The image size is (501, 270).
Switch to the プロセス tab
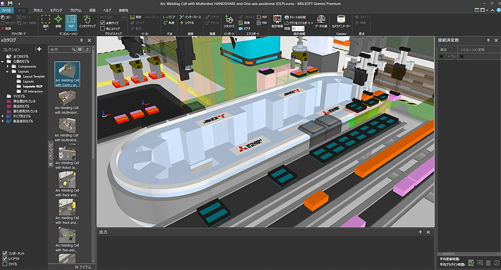tap(37, 10)
